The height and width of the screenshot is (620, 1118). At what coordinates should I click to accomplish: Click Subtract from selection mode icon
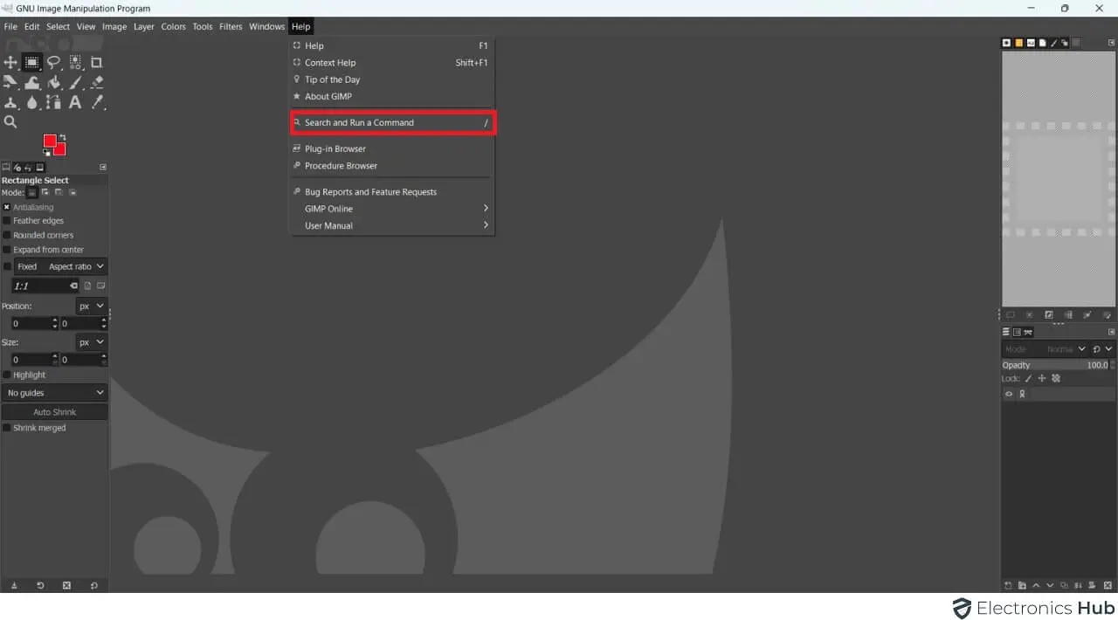[x=59, y=192]
